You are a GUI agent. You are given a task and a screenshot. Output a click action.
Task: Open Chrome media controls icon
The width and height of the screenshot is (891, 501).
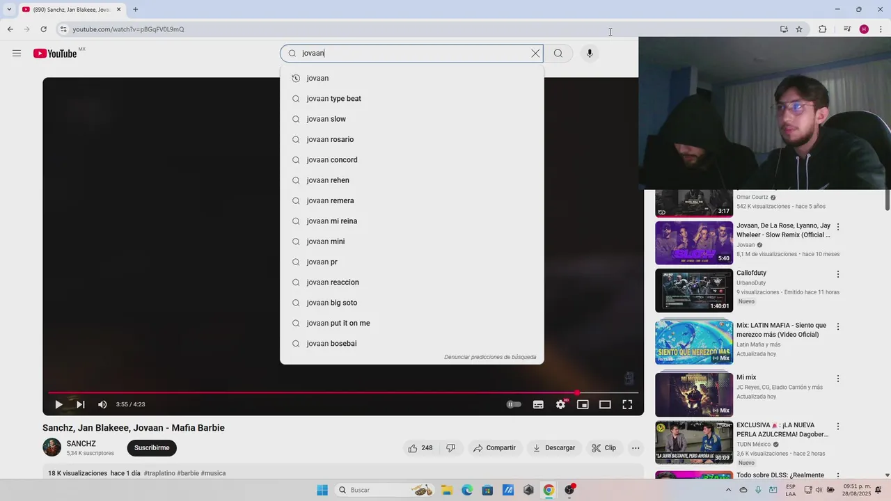coord(847,29)
